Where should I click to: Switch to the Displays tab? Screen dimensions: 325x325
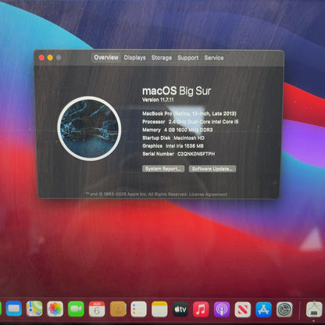[134, 58]
